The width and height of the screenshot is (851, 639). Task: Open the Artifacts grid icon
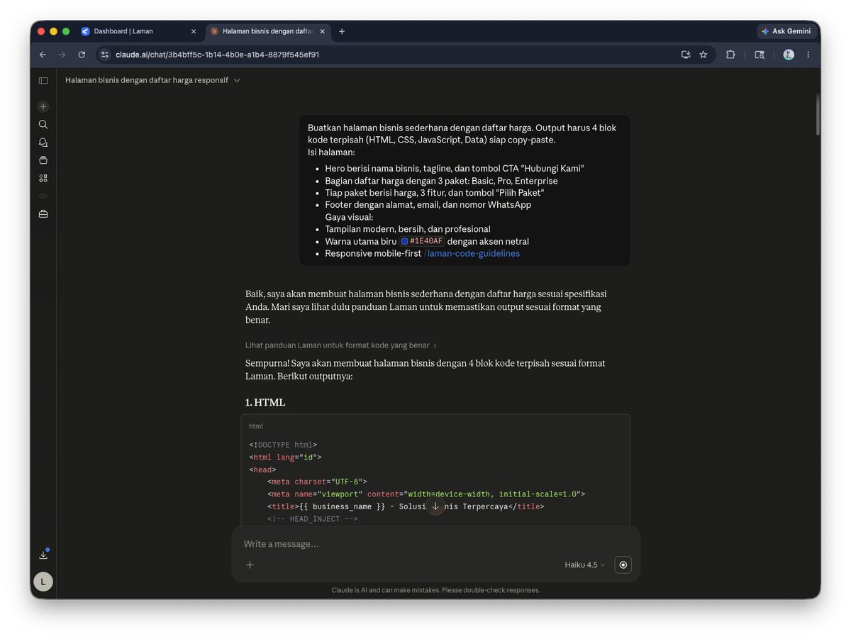pos(43,178)
